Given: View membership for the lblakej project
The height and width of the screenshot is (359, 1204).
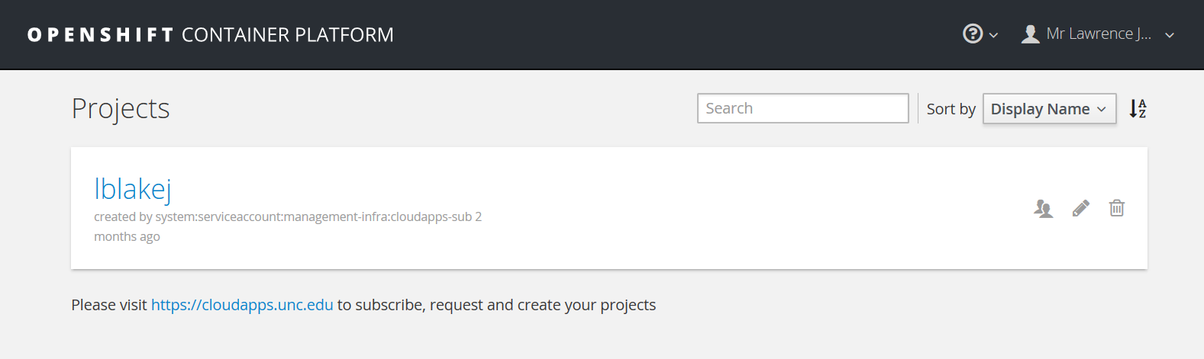Looking at the screenshot, I should tap(1043, 208).
